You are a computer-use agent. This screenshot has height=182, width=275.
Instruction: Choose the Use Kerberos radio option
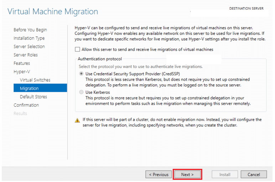tap(81, 92)
